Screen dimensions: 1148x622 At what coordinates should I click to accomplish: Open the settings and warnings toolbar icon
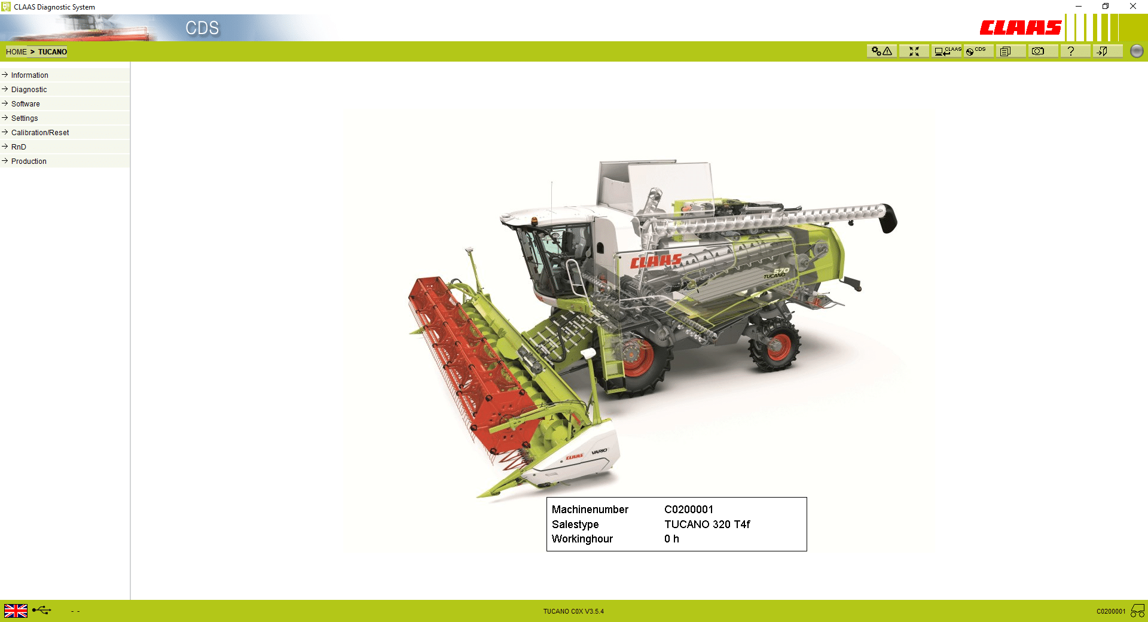click(881, 51)
